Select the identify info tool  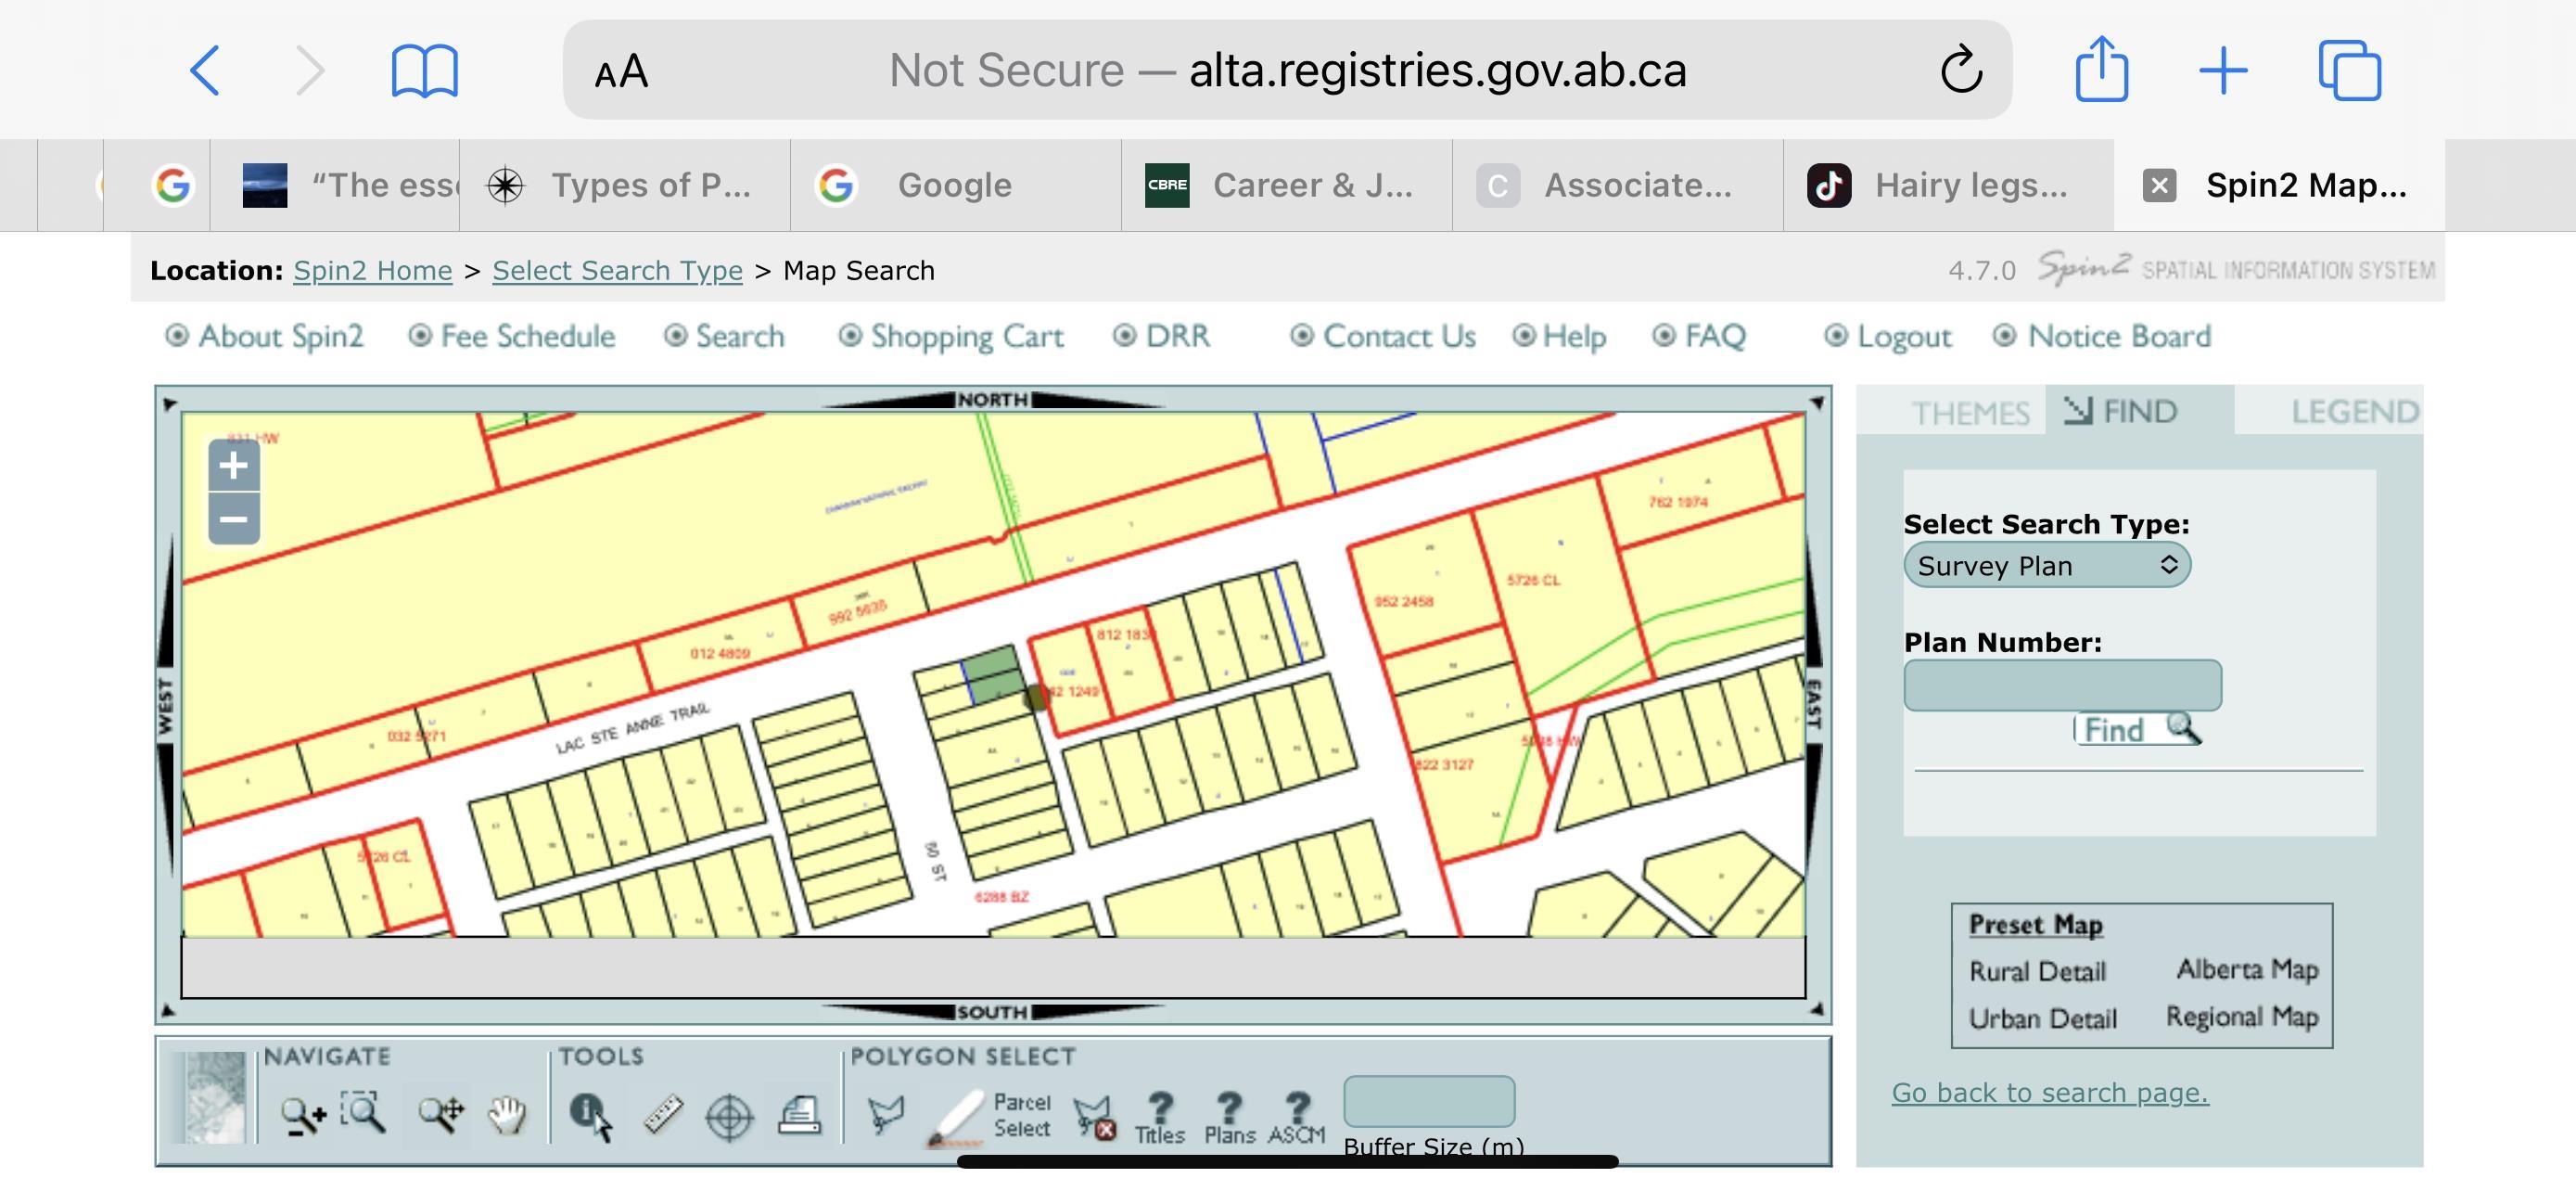coord(590,1114)
